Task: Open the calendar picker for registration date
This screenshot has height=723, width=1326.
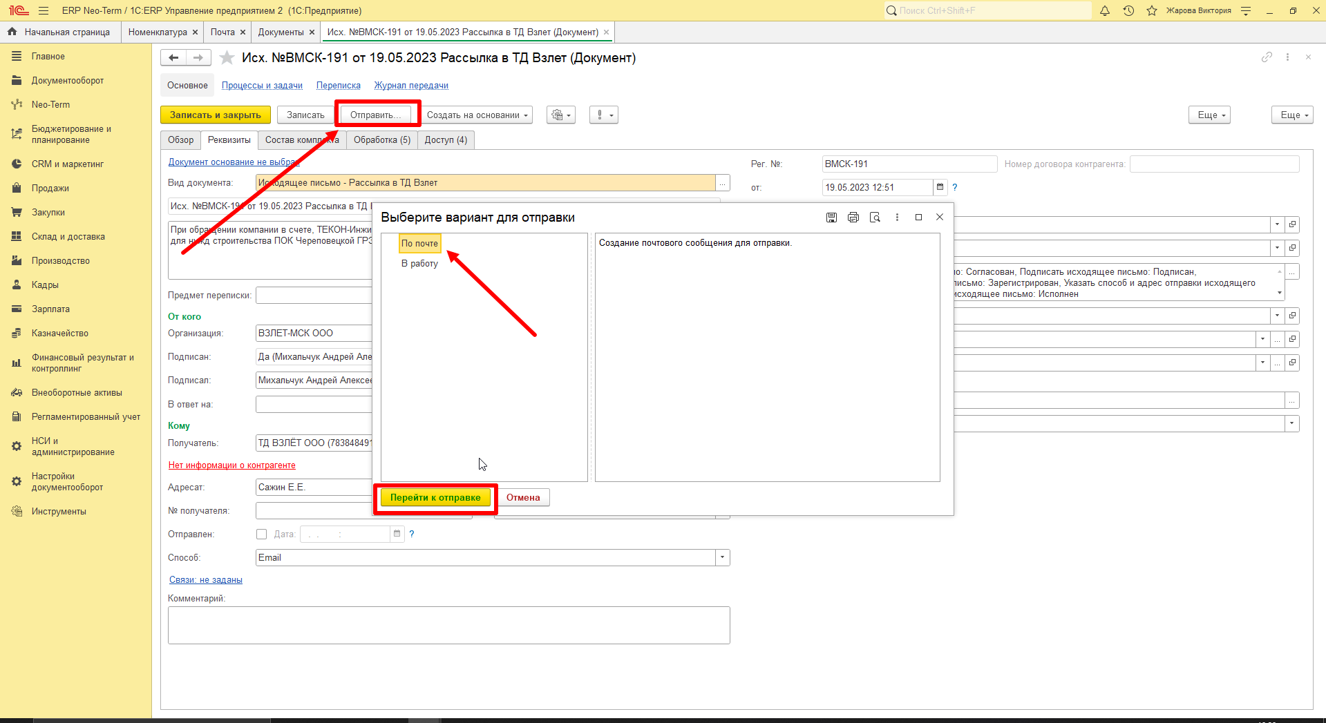Action: coord(940,187)
